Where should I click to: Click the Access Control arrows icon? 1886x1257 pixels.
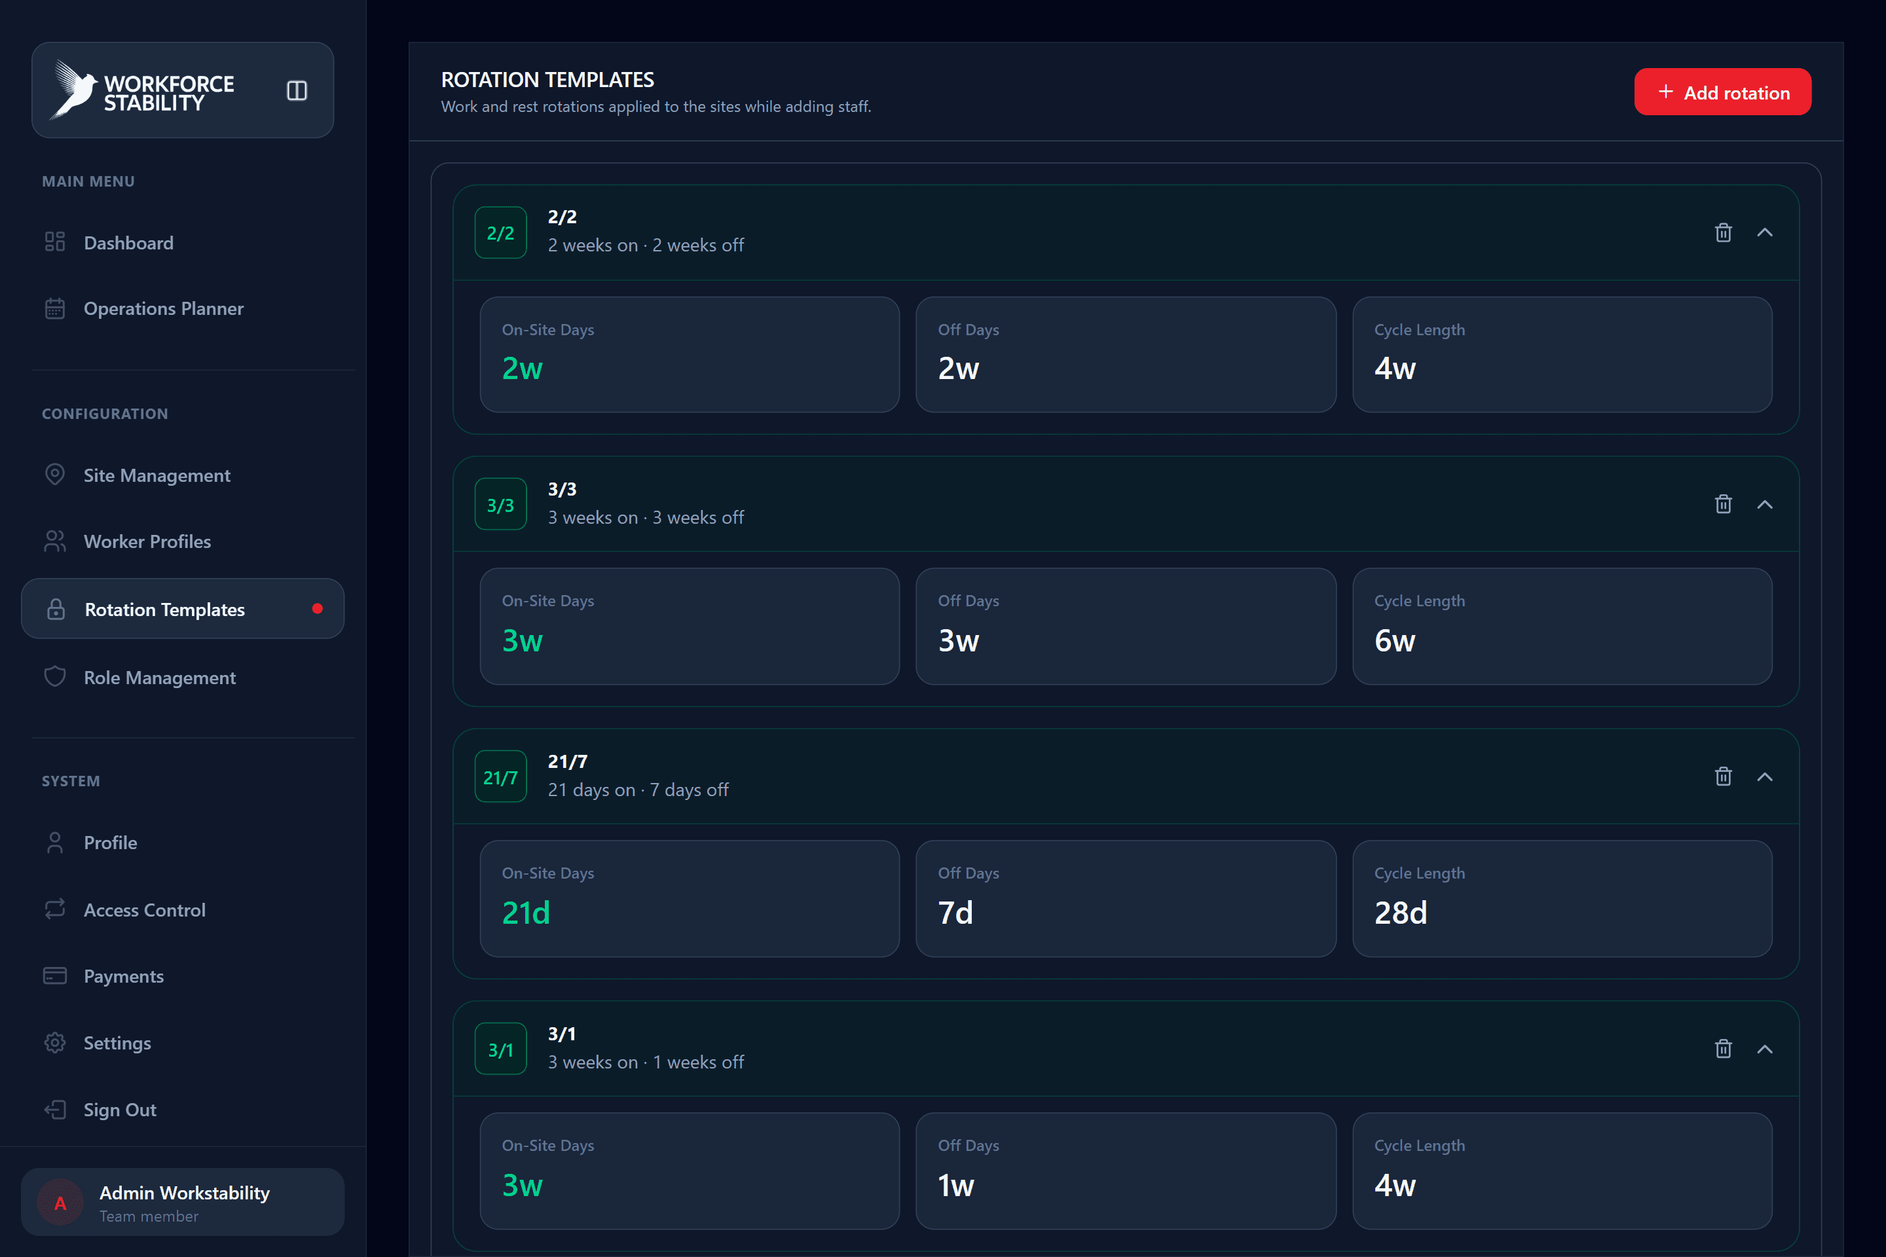54,909
